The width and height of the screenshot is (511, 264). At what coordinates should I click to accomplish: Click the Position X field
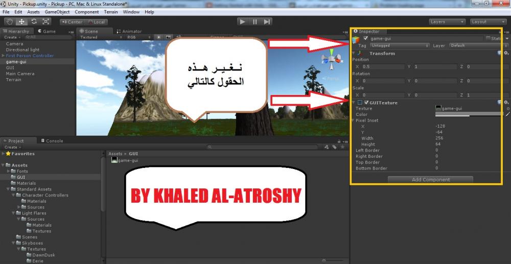[x=383, y=66]
